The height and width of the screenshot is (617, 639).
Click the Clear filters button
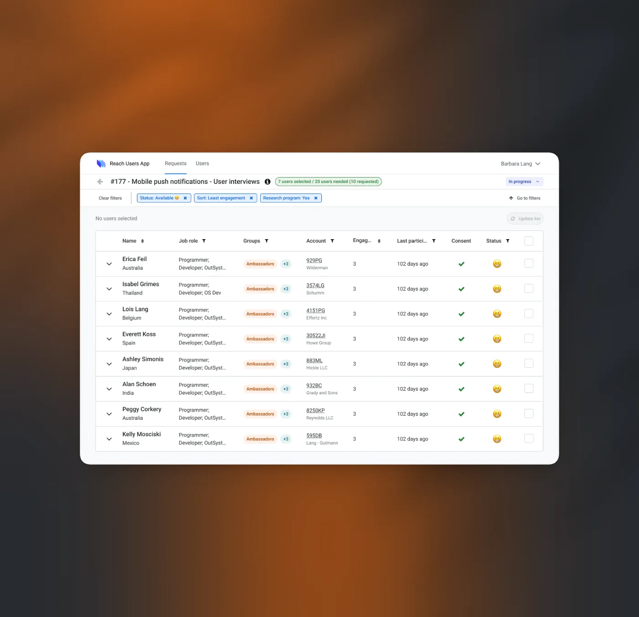tap(110, 198)
